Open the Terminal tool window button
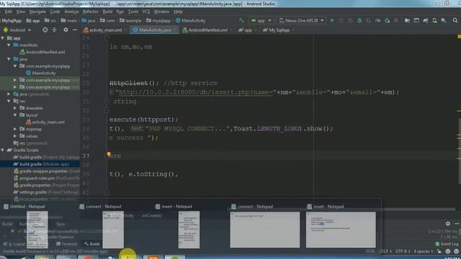The width and height of the screenshot is (461, 259). (67, 244)
